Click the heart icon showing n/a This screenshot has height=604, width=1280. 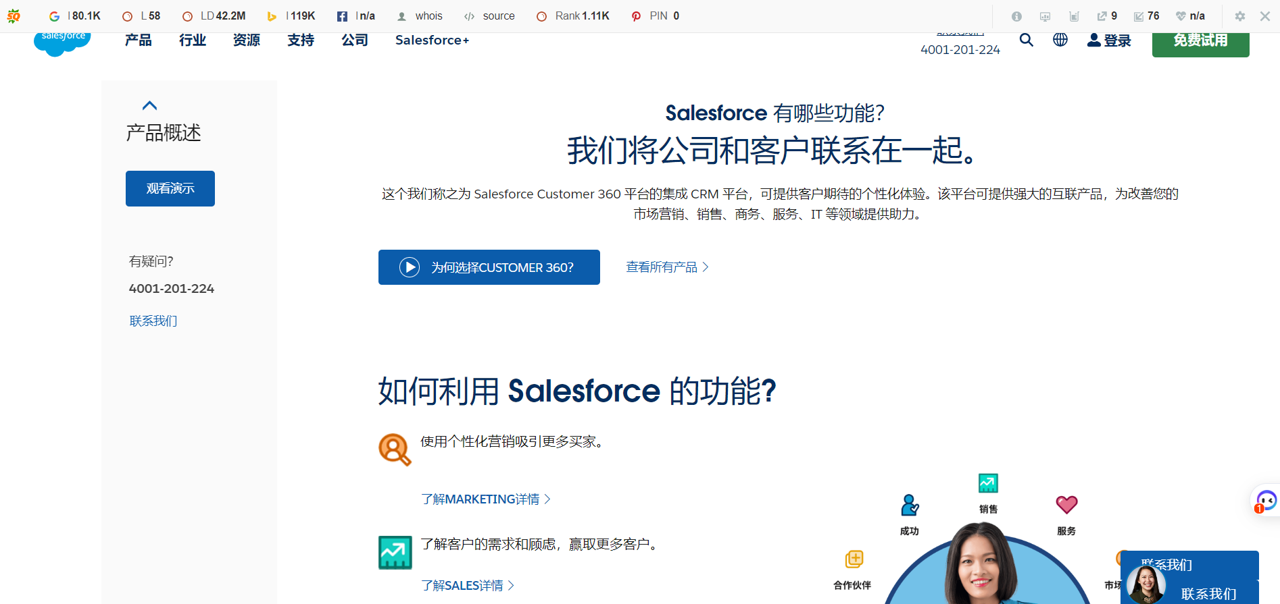pyautogui.click(x=1181, y=16)
